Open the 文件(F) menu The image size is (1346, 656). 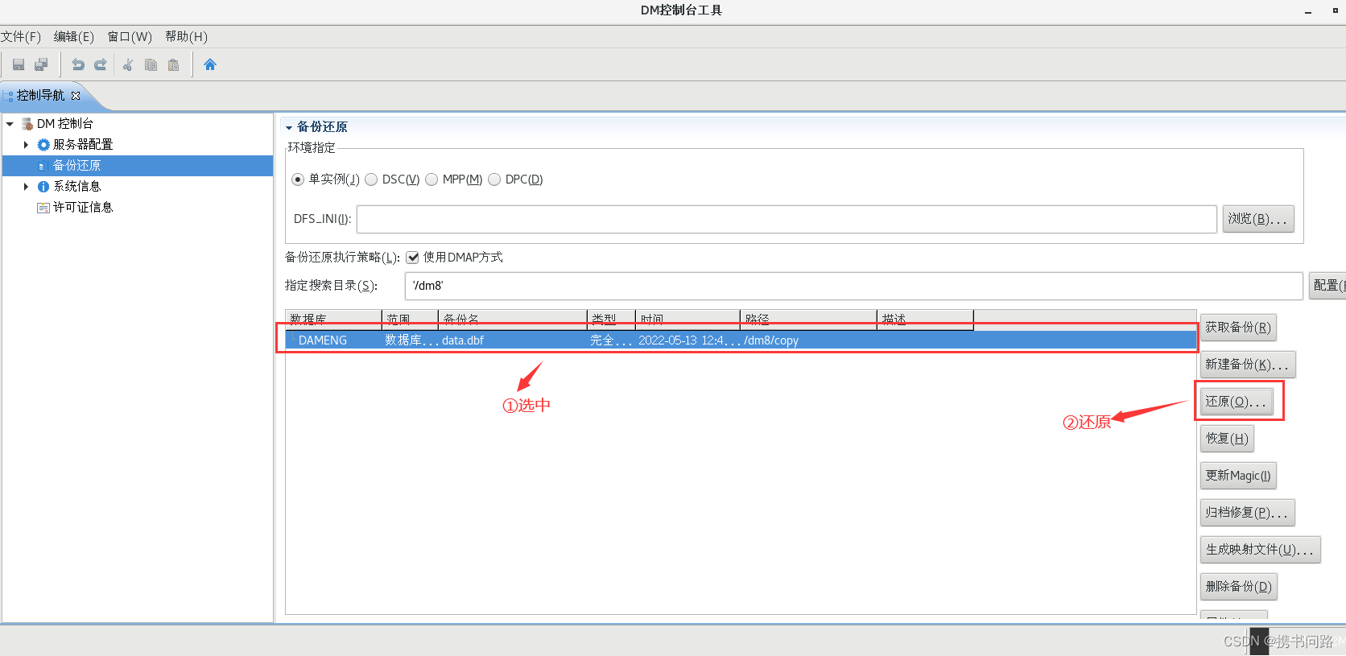(x=21, y=37)
